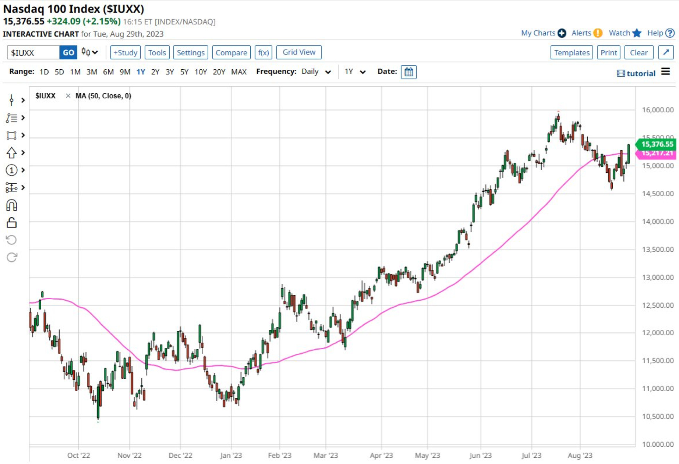Open the hamburger chart menu icon
Image resolution: width=679 pixels, height=464 pixels.
[x=665, y=72]
